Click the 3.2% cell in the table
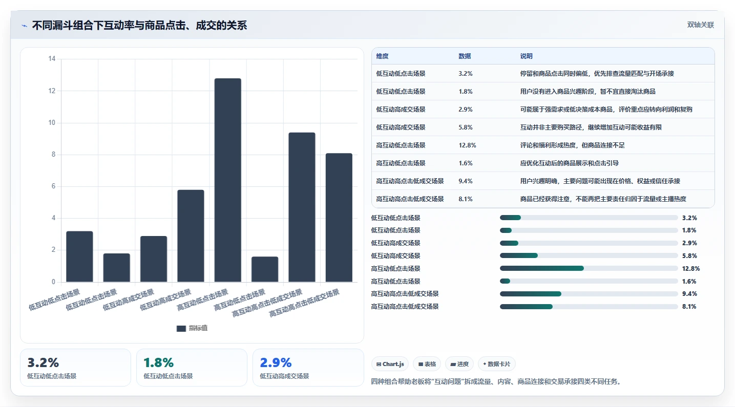Image resolution: width=735 pixels, height=407 pixels. point(466,74)
